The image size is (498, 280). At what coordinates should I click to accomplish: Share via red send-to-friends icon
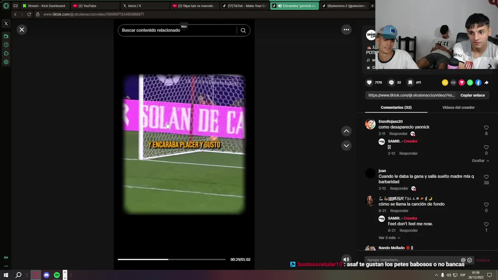461,82
